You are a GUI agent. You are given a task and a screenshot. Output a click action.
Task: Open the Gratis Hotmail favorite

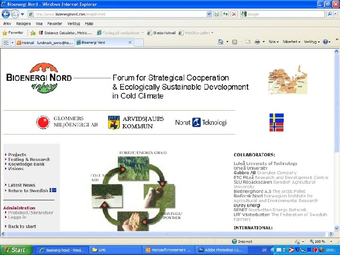pos(161,33)
